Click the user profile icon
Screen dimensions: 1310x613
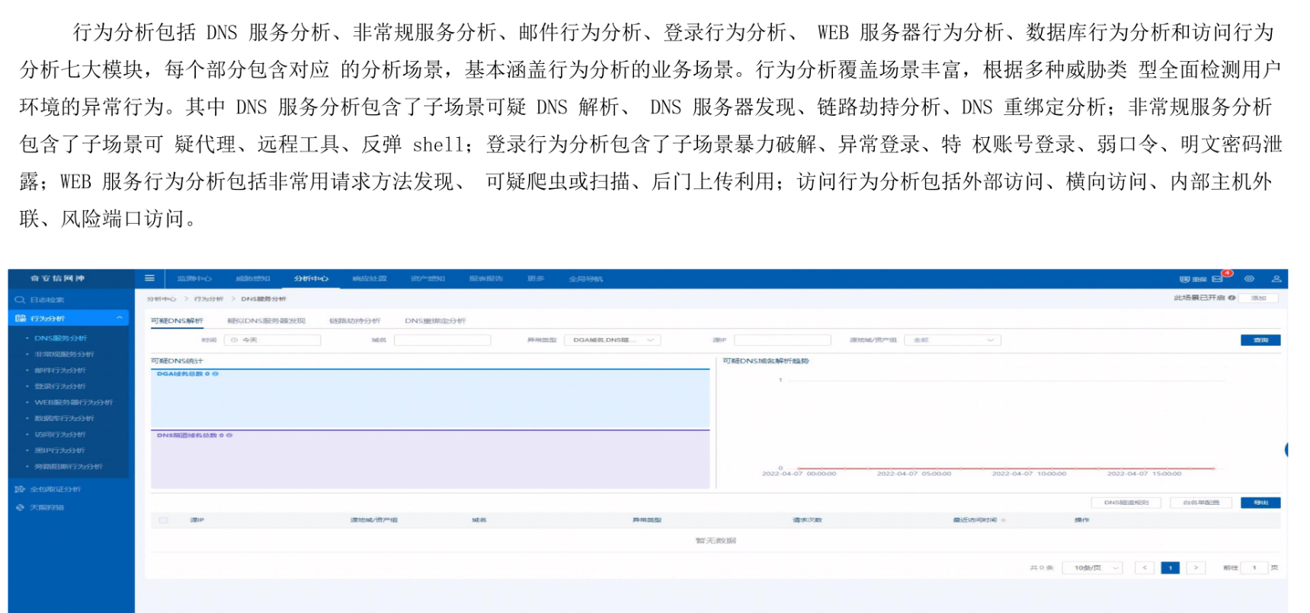(x=1276, y=279)
